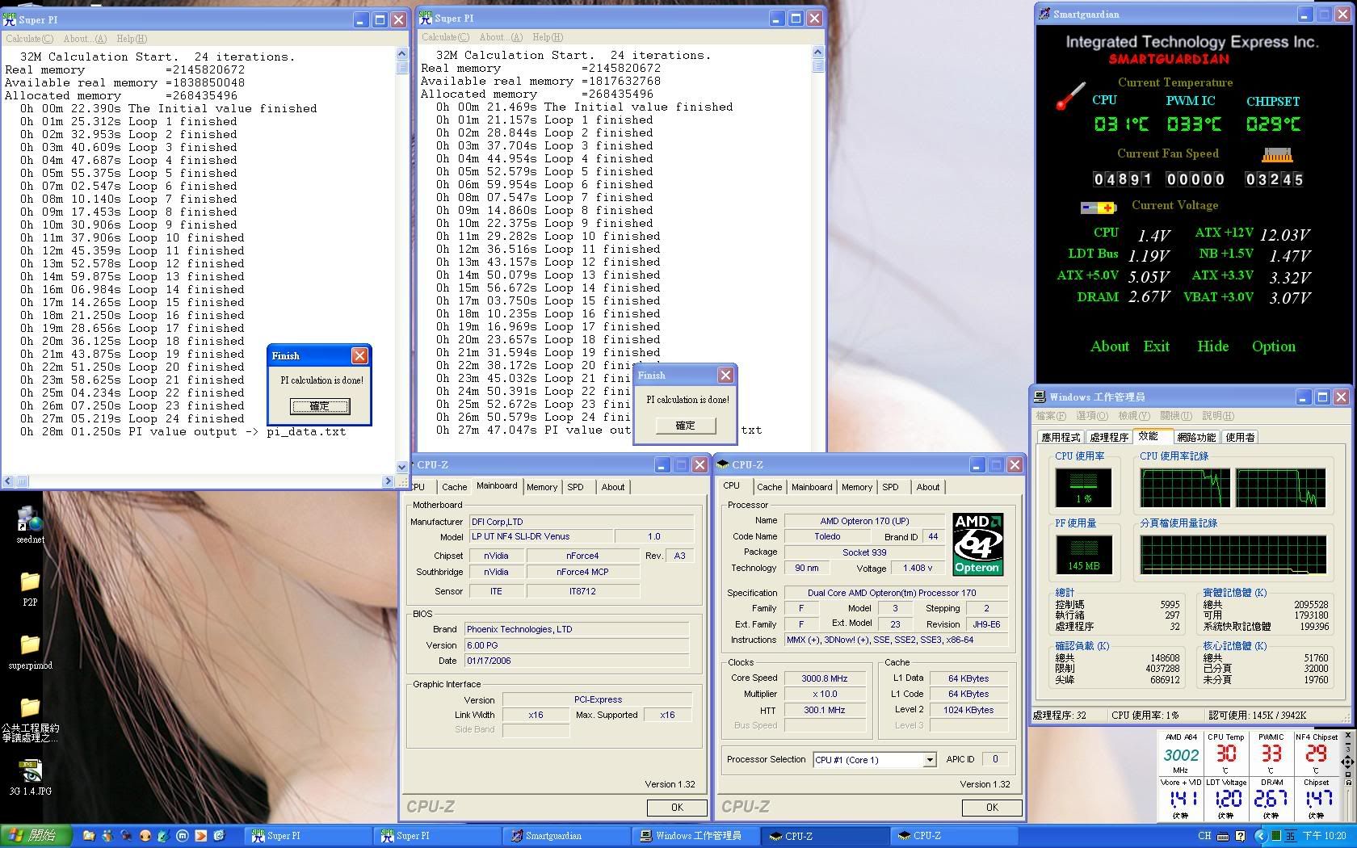Image resolution: width=1357 pixels, height=848 pixels.
Task: Launch the blue bird Quick Launch icon
Action: click(164, 836)
